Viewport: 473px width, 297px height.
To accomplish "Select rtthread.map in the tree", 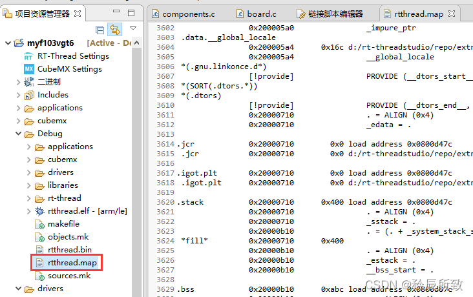I will (72, 263).
